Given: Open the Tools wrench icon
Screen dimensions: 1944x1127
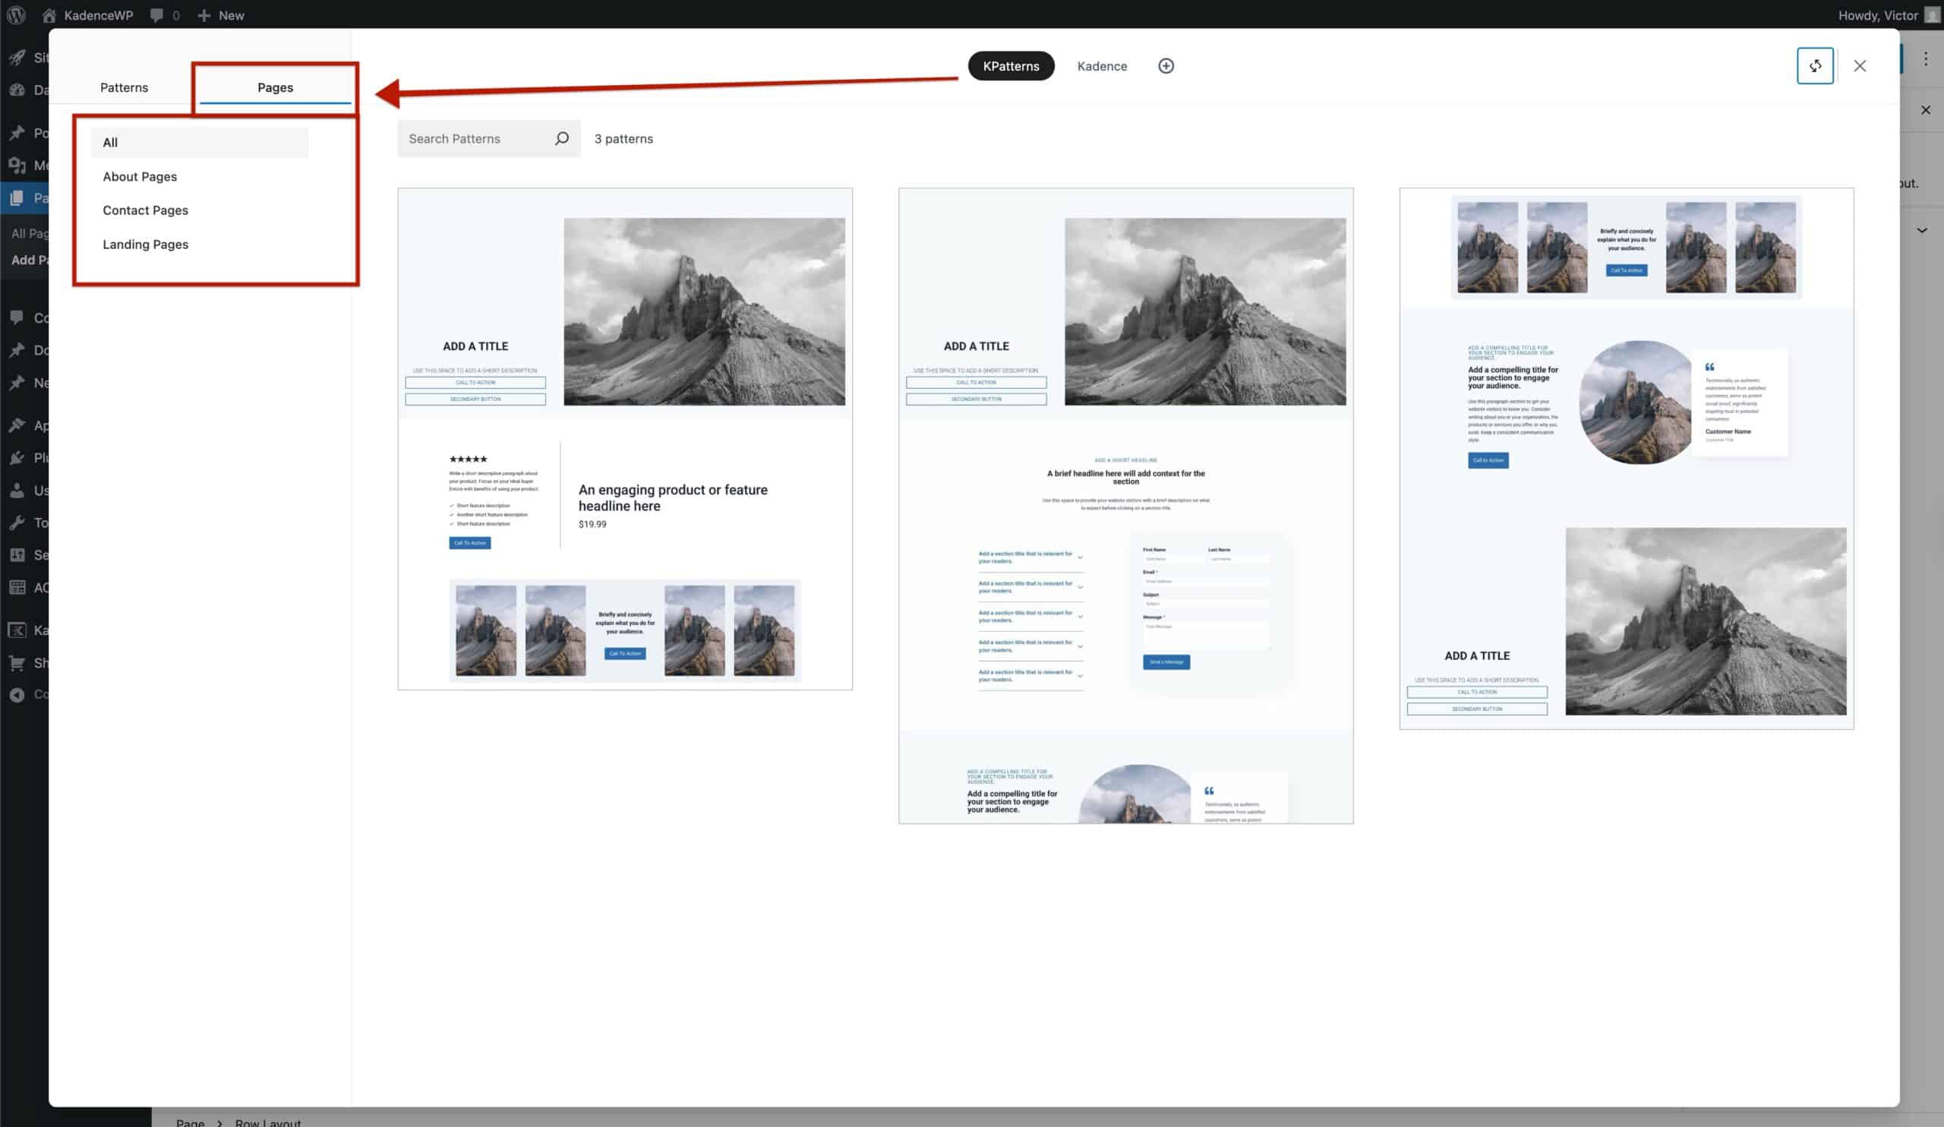Looking at the screenshot, I should point(17,522).
